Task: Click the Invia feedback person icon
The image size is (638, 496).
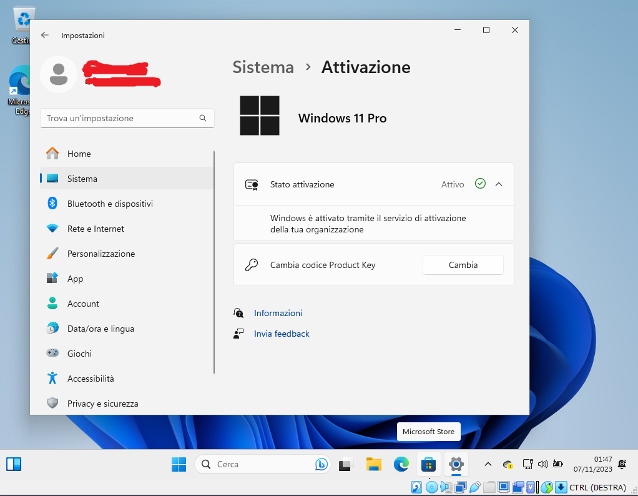Action: point(238,334)
